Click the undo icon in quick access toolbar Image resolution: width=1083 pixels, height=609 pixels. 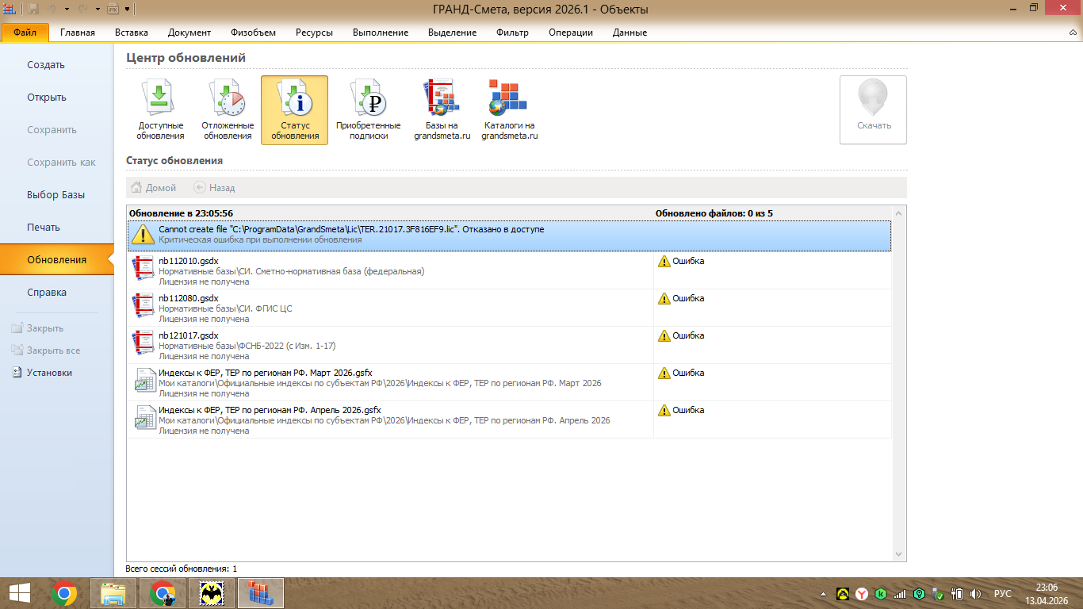(53, 9)
